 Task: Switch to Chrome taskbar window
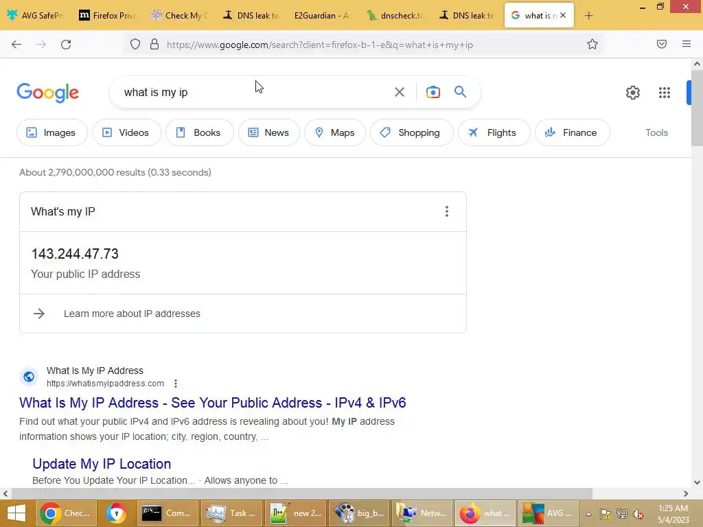(67, 513)
